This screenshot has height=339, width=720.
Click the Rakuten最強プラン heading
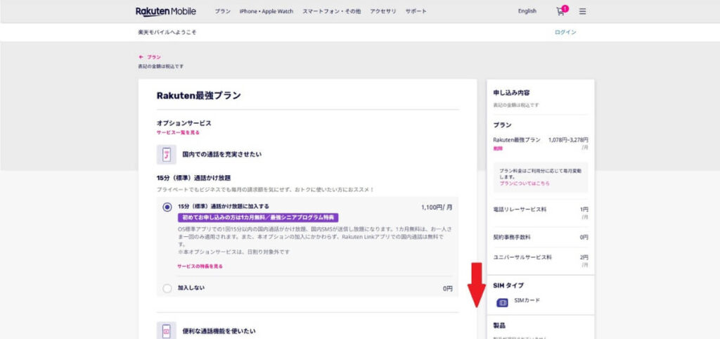click(x=199, y=96)
